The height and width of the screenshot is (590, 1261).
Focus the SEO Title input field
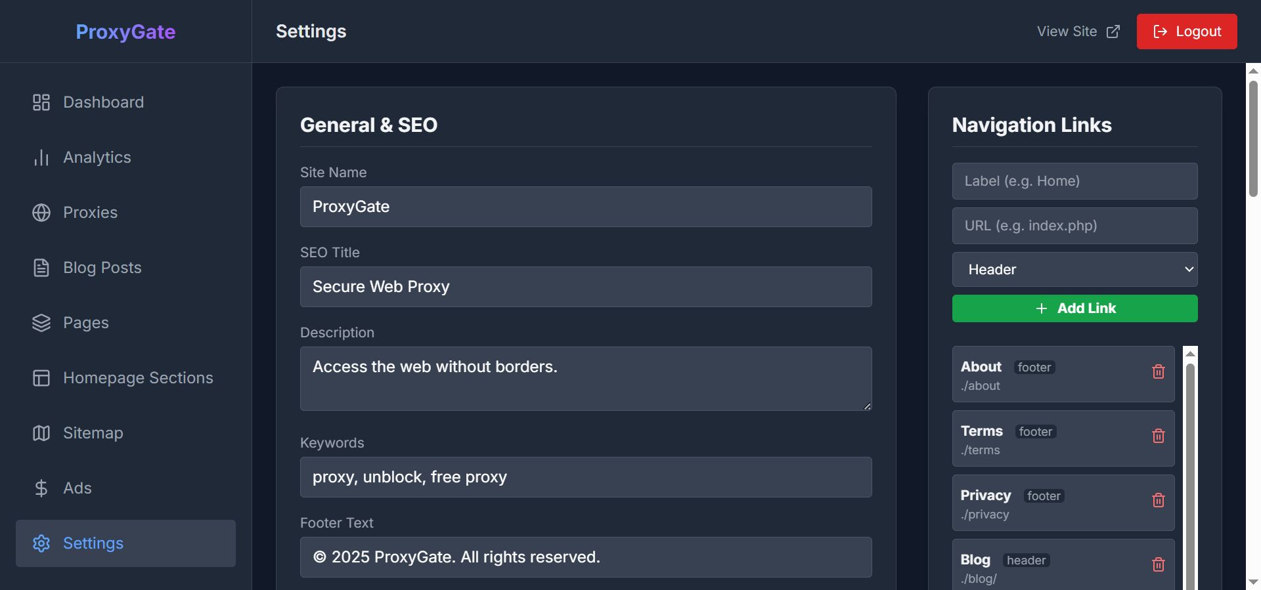pos(586,287)
